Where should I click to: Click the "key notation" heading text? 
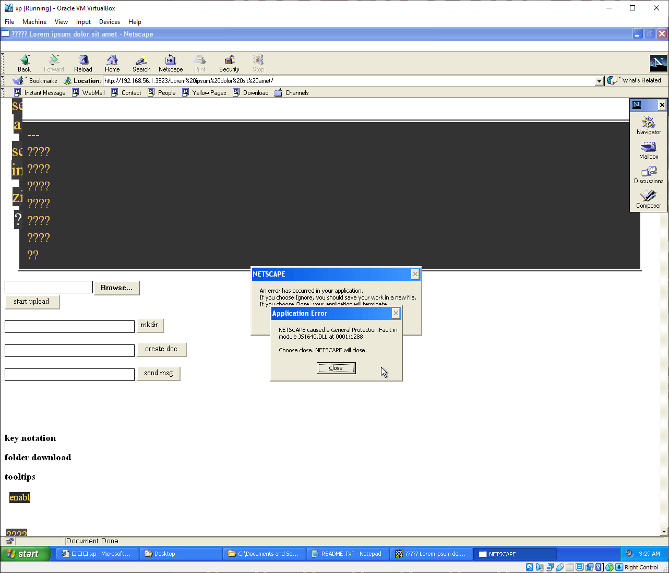pyautogui.click(x=30, y=438)
